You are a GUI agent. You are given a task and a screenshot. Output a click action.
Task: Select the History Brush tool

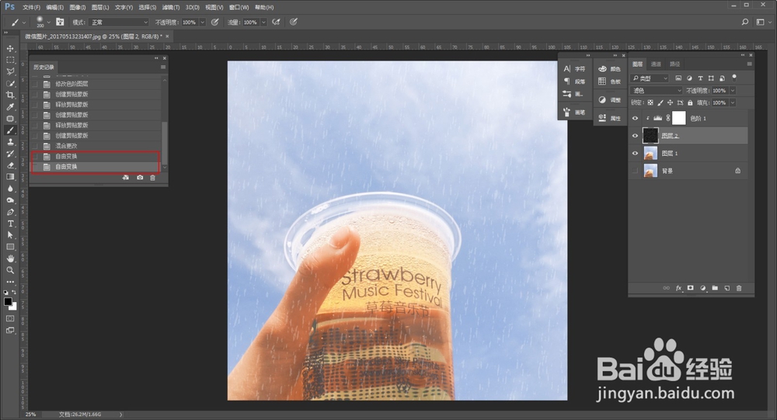(x=10, y=154)
